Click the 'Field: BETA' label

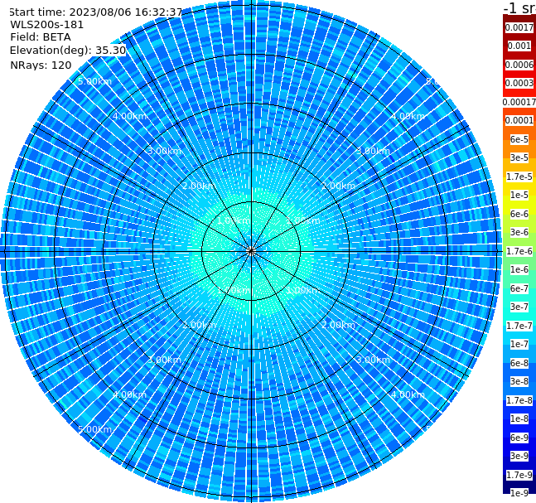pos(41,37)
